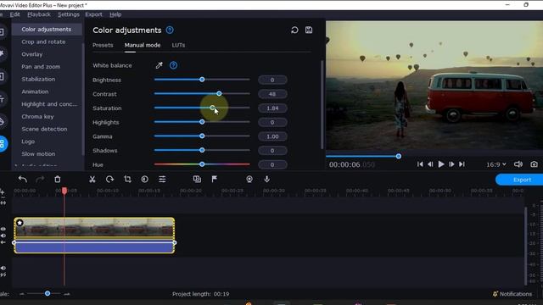Redo the action in timeline toolbar

pos(40,179)
